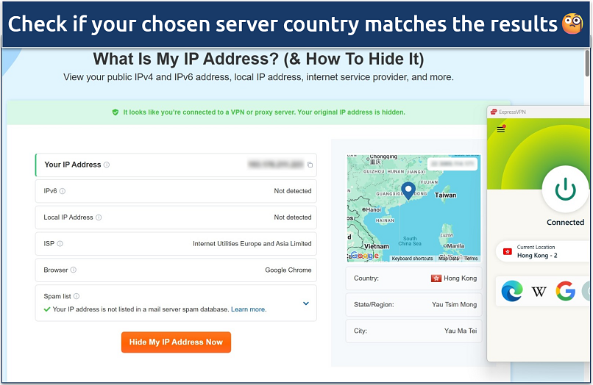Launch the Wikipedia shortcut in ExpressVPN
Screen dimensions: 593x385
tap(539, 292)
